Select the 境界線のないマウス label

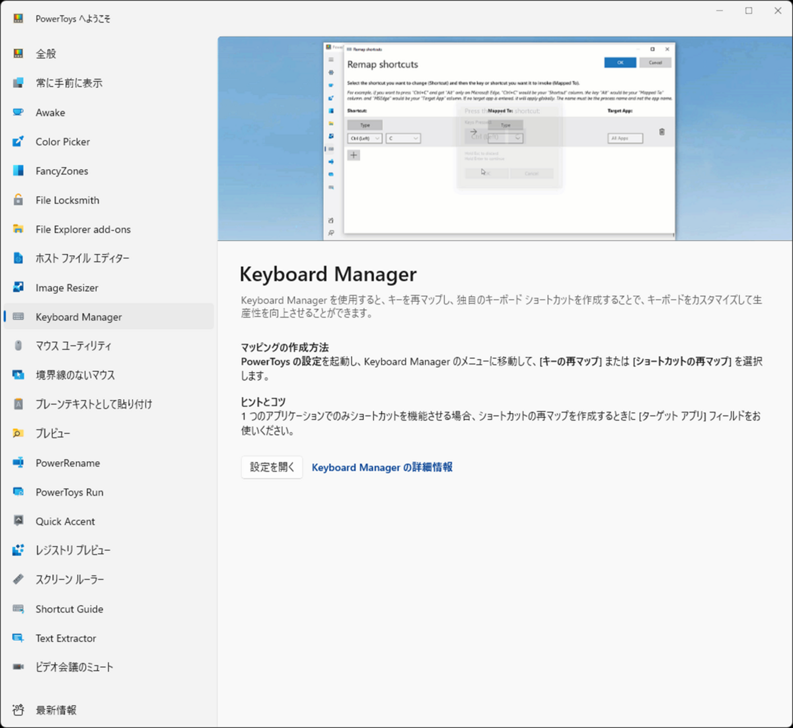[x=75, y=375]
